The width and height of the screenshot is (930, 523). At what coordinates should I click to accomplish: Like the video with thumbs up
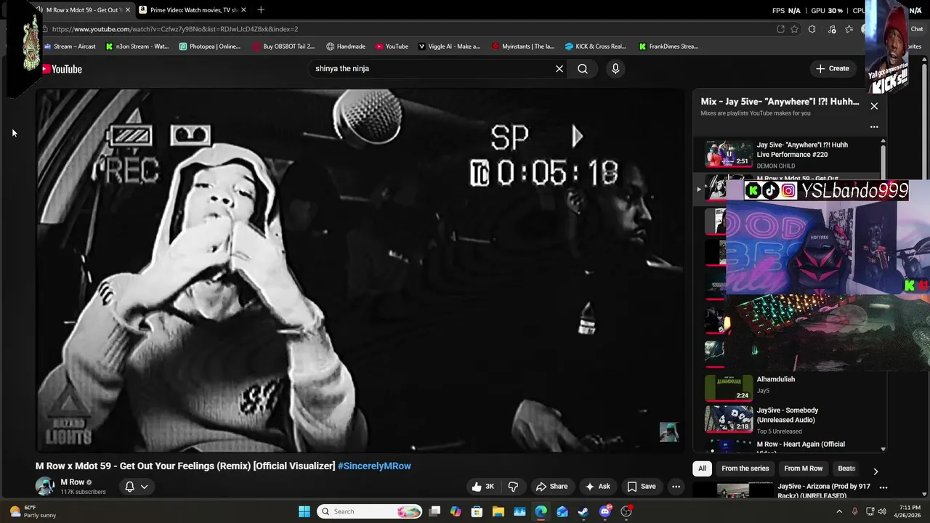point(483,487)
